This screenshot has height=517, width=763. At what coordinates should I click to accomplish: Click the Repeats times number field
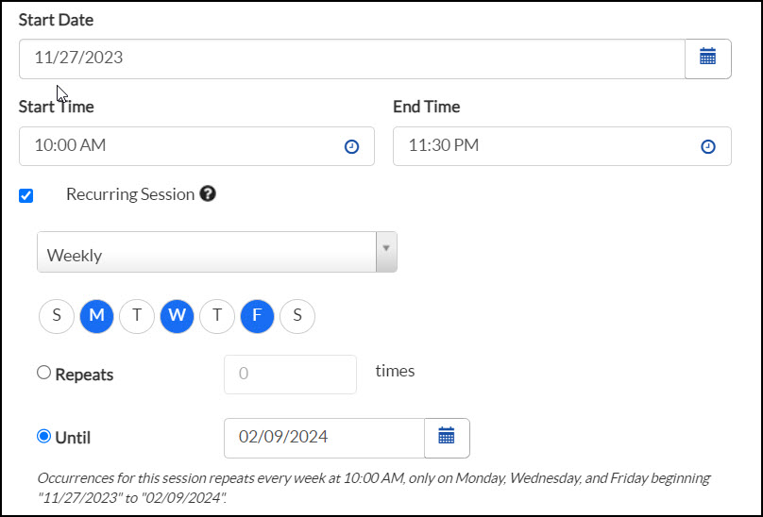pyautogui.click(x=290, y=374)
